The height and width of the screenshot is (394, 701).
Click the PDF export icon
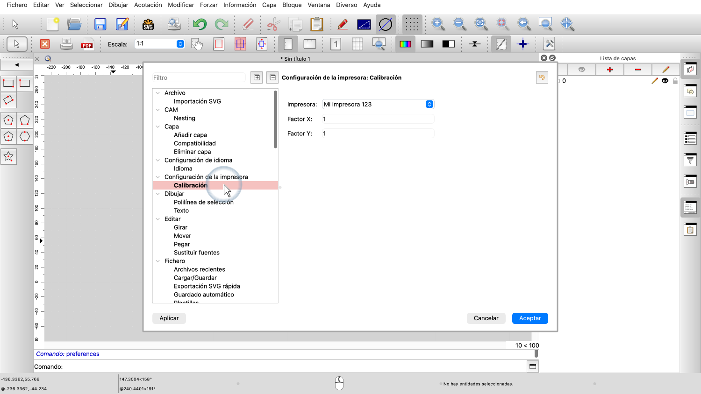pos(87,44)
